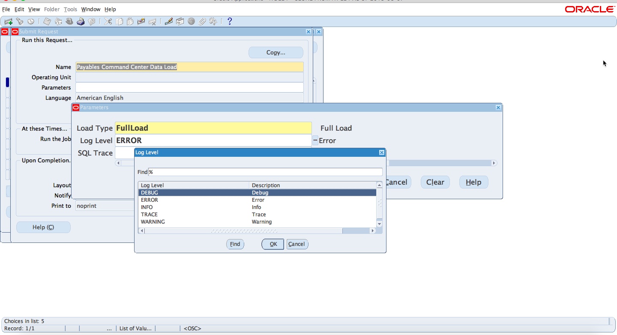Click Clear button in Parameters window
The width and height of the screenshot is (617, 335).
tap(435, 182)
